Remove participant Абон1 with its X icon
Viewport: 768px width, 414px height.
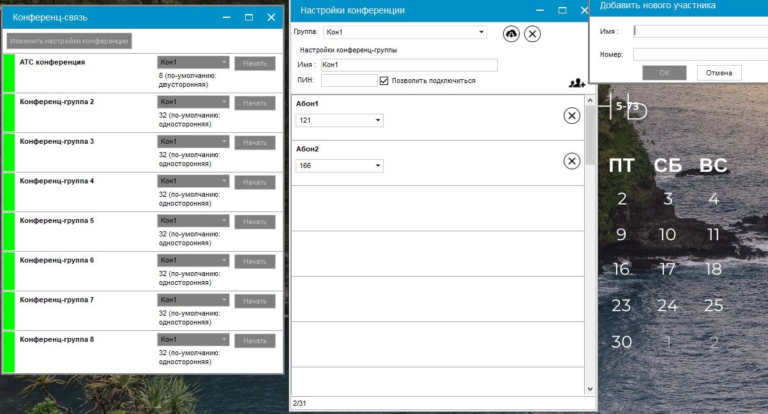tap(572, 116)
